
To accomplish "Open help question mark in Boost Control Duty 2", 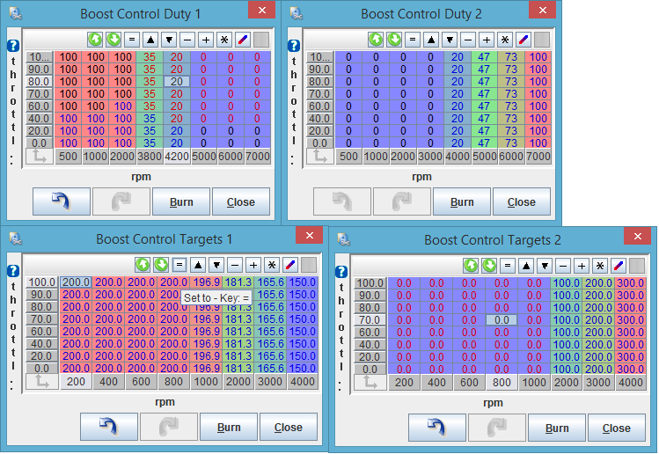I will pyautogui.click(x=294, y=46).
